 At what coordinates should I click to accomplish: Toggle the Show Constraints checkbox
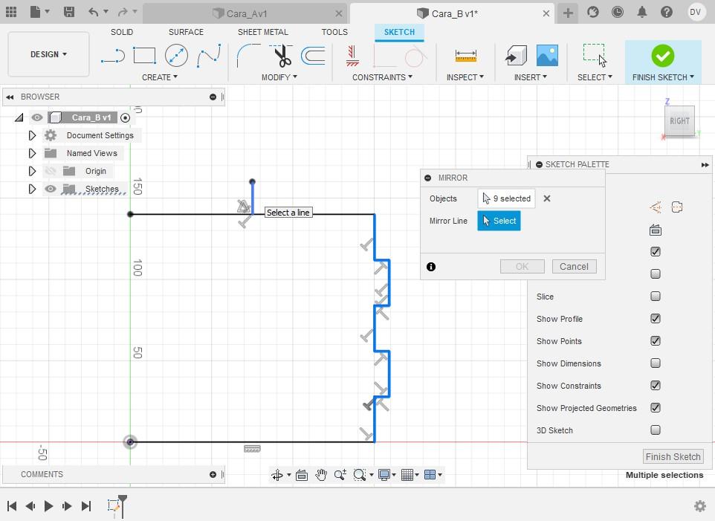click(656, 386)
